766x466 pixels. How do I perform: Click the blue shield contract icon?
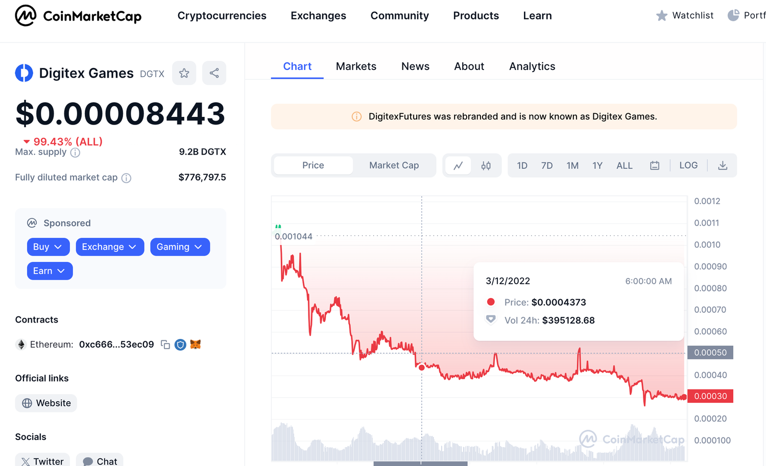(180, 345)
